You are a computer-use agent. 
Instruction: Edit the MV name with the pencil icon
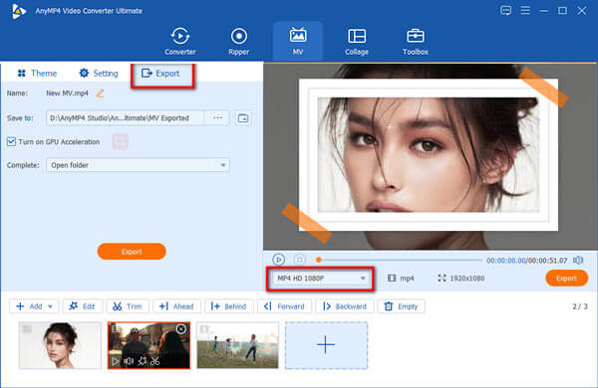pos(100,93)
